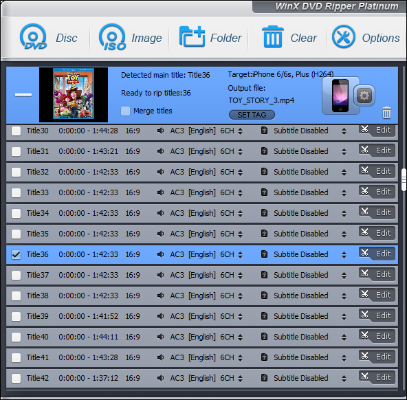Viewport: 407px width, 400px height.
Task: Open audio track dropdown for Title30
Action: pyautogui.click(x=241, y=131)
